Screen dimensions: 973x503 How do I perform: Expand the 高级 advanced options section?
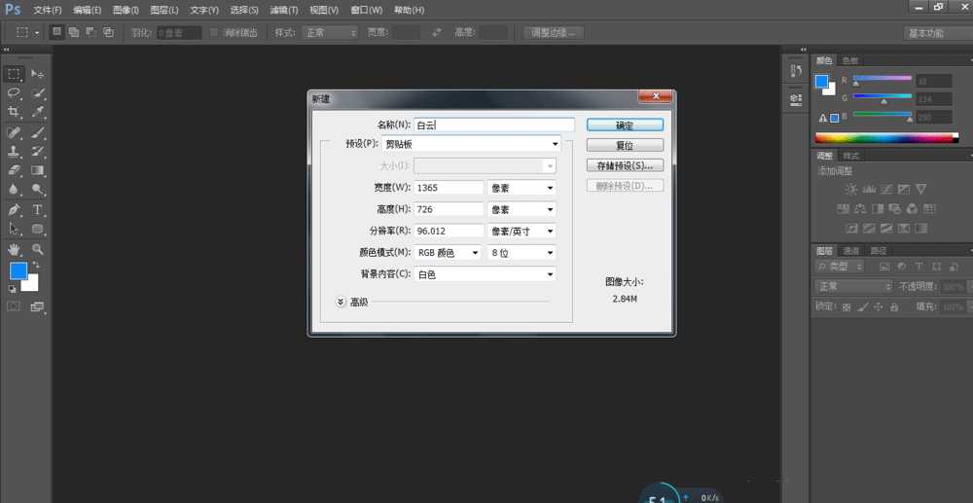[341, 302]
